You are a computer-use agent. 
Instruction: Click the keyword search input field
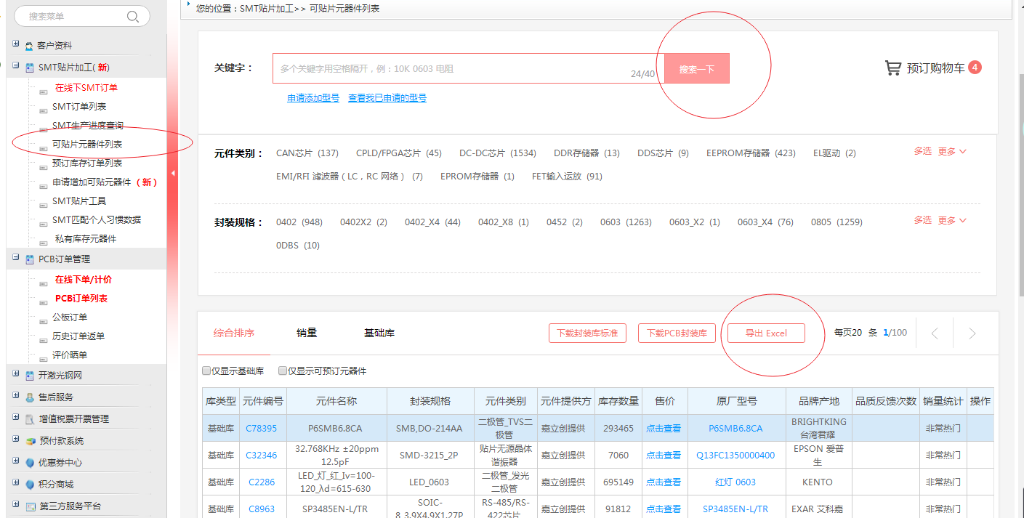[451, 69]
